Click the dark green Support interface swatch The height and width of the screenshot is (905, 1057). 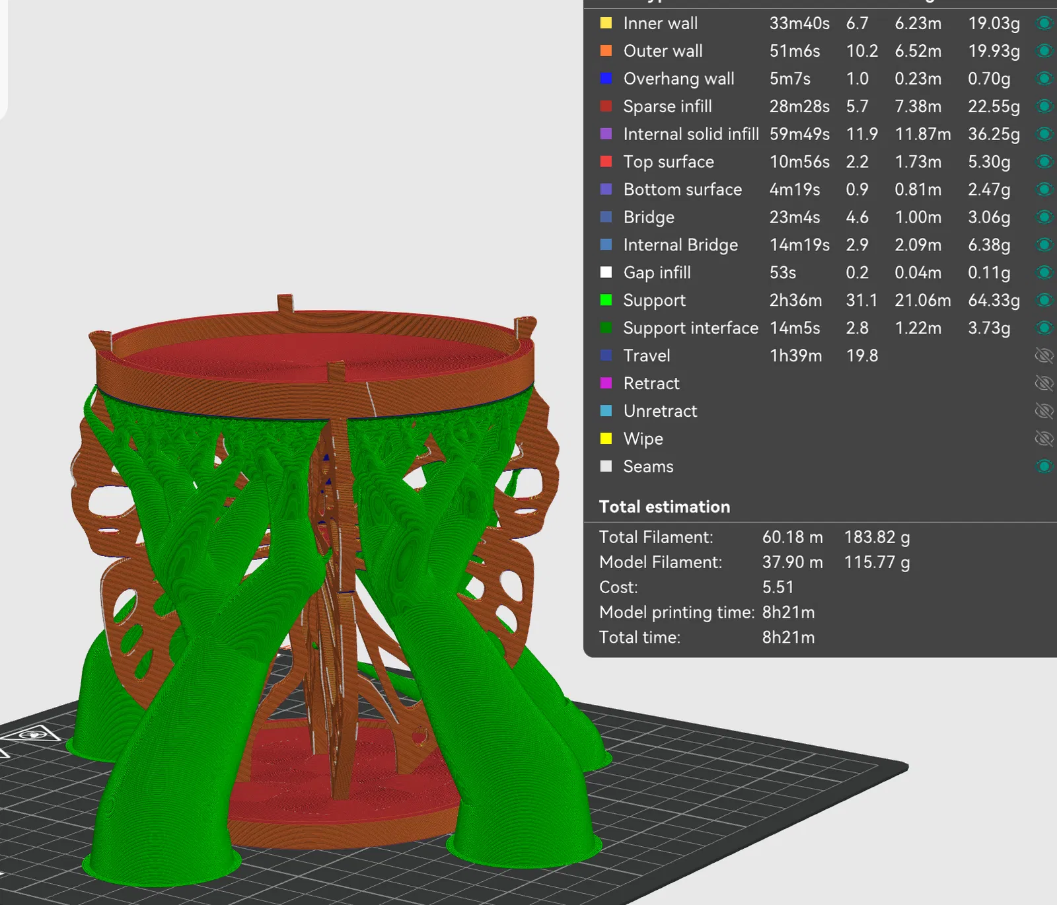tap(606, 328)
